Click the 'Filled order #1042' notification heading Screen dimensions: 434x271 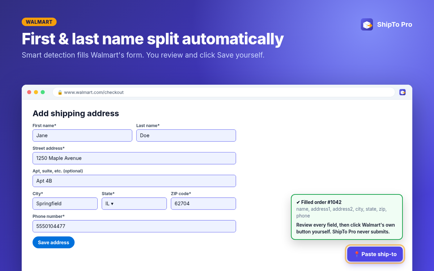pos(319,202)
